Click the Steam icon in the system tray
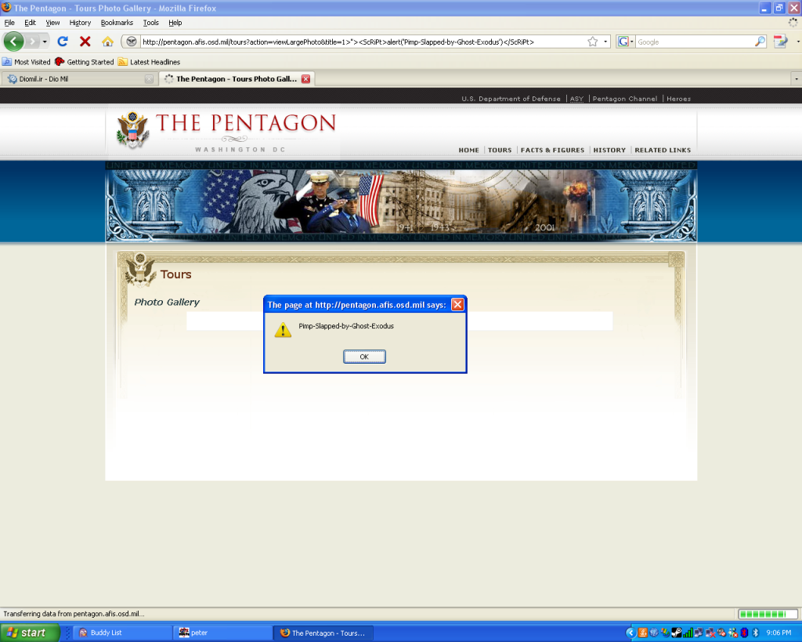The image size is (802, 642). click(676, 633)
